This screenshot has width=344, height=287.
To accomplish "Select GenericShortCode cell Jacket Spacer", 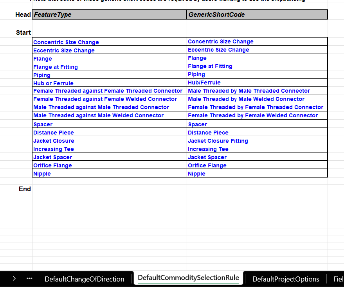I will coord(257,156).
